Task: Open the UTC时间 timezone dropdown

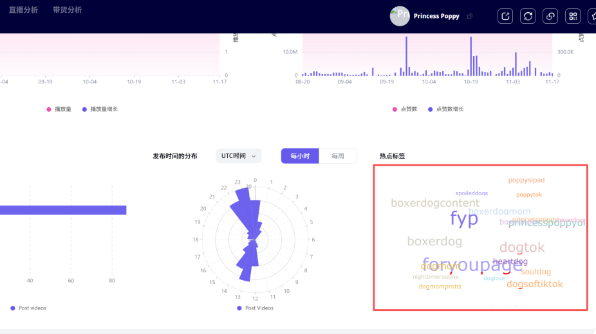Action: coord(238,156)
